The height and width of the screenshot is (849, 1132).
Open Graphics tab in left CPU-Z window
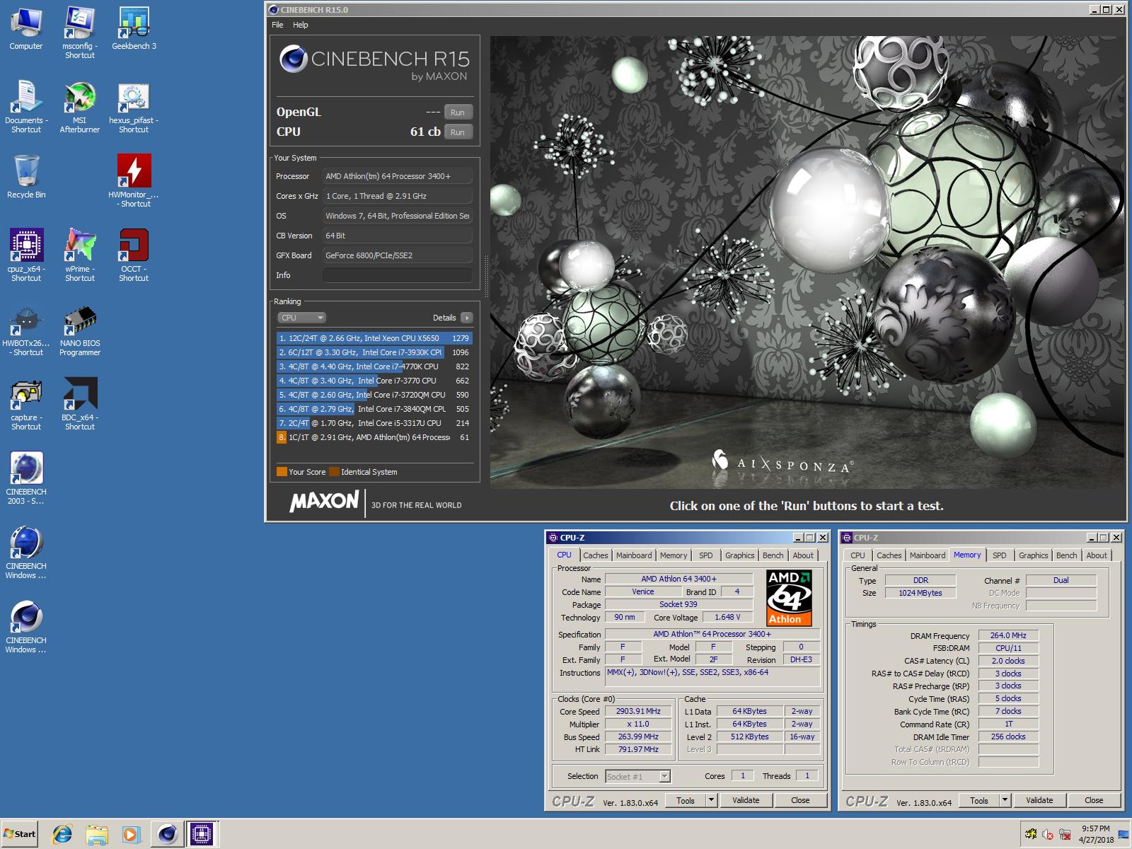(740, 555)
